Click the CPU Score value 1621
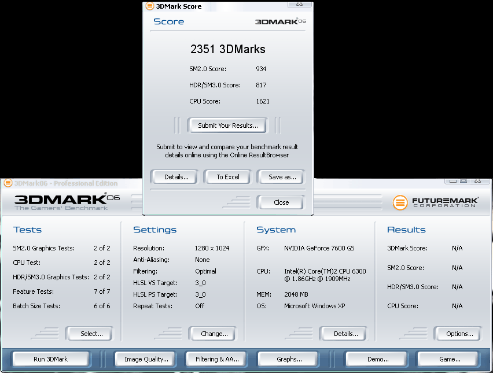The image size is (493, 373). [263, 101]
